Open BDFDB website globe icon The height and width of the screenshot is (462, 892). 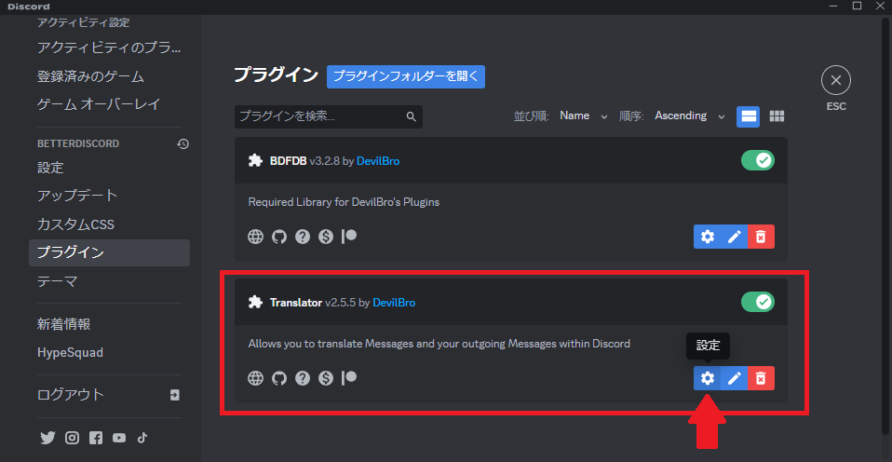[256, 237]
